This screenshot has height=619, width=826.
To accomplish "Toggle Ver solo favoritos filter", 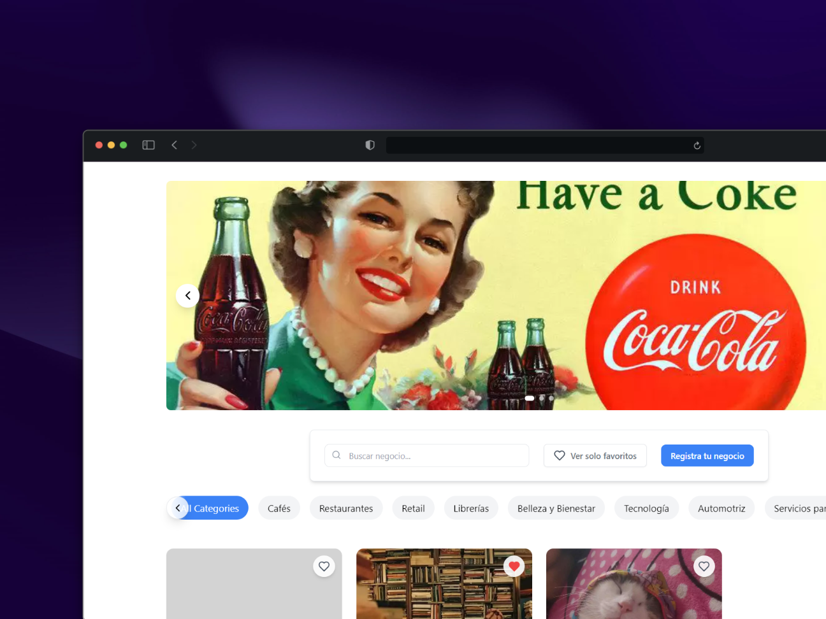I will (595, 455).
